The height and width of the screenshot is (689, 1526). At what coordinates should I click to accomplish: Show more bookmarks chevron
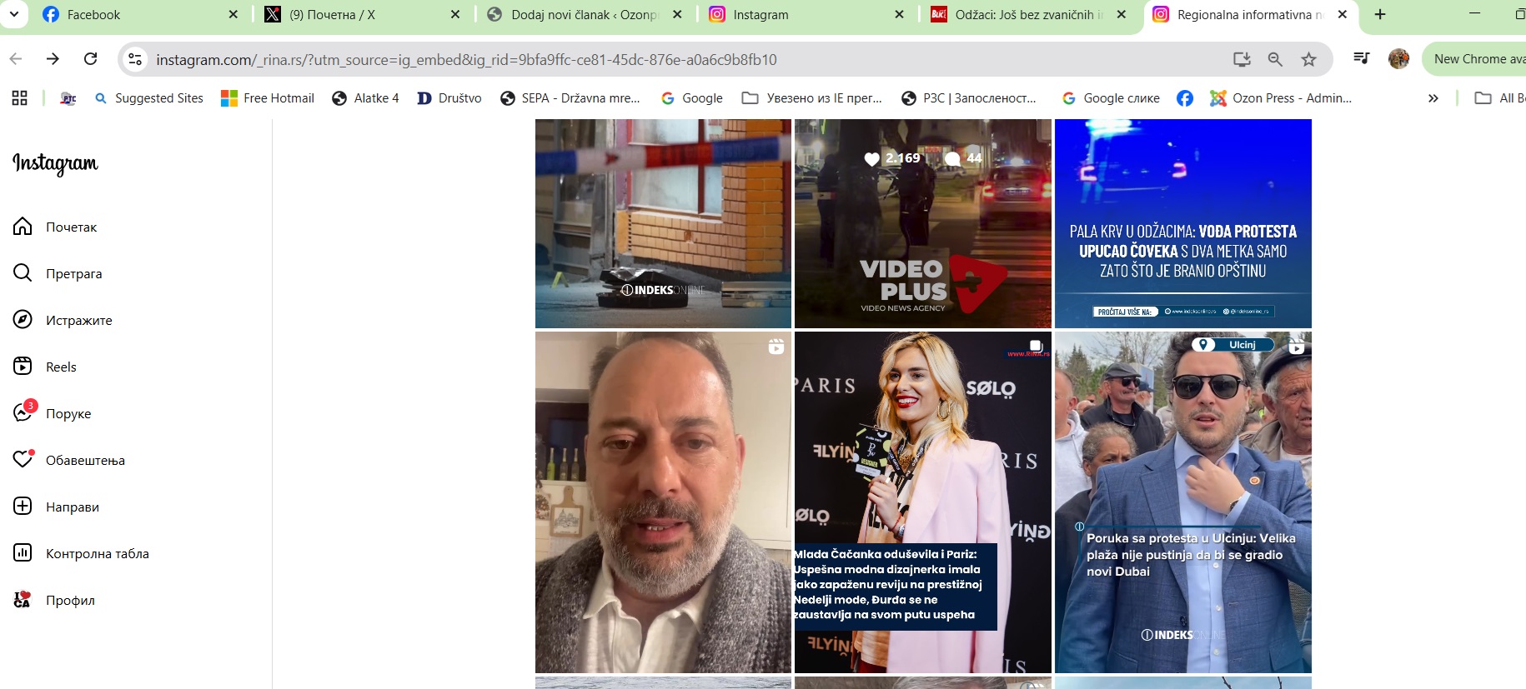click(1433, 98)
